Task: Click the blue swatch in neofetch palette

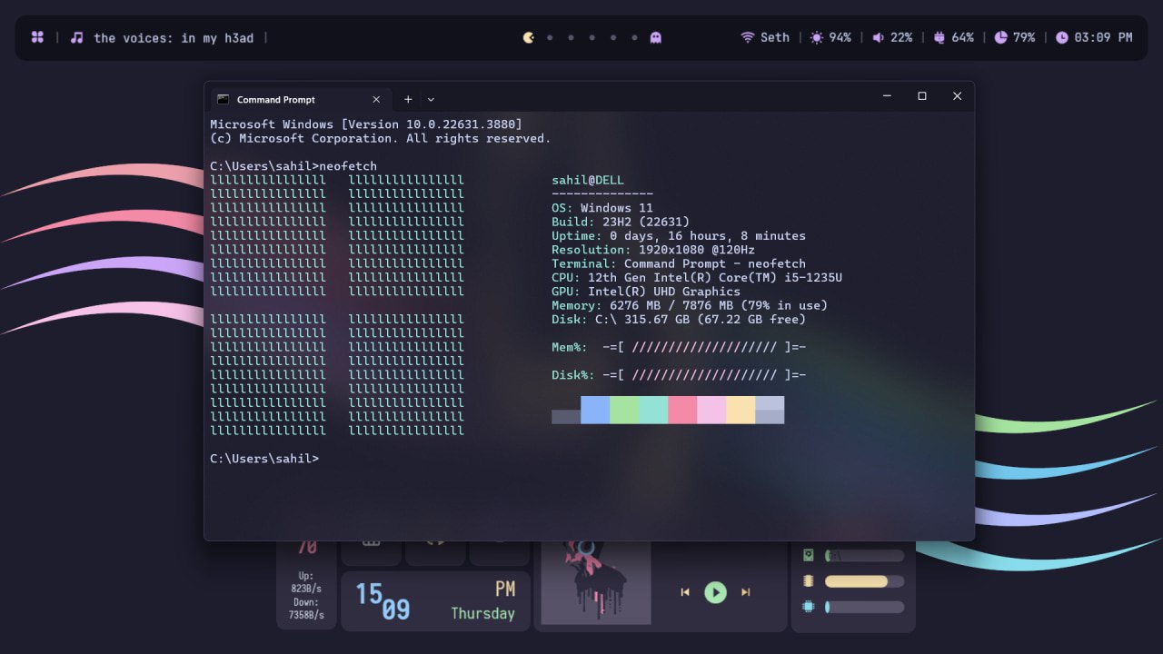Action: point(595,410)
